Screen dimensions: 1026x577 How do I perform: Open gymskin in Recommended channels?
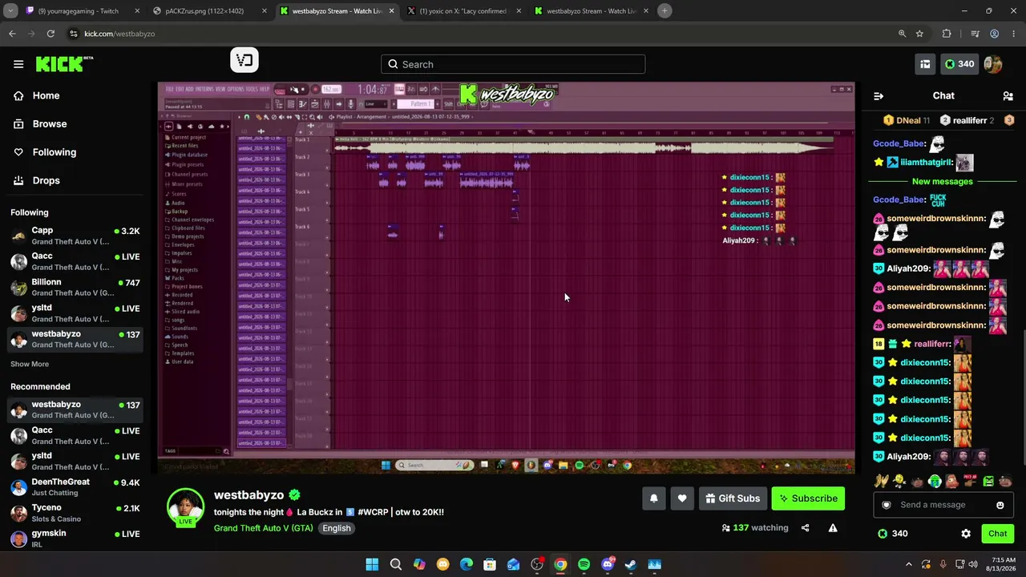pyautogui.click(x=75, y=539)
